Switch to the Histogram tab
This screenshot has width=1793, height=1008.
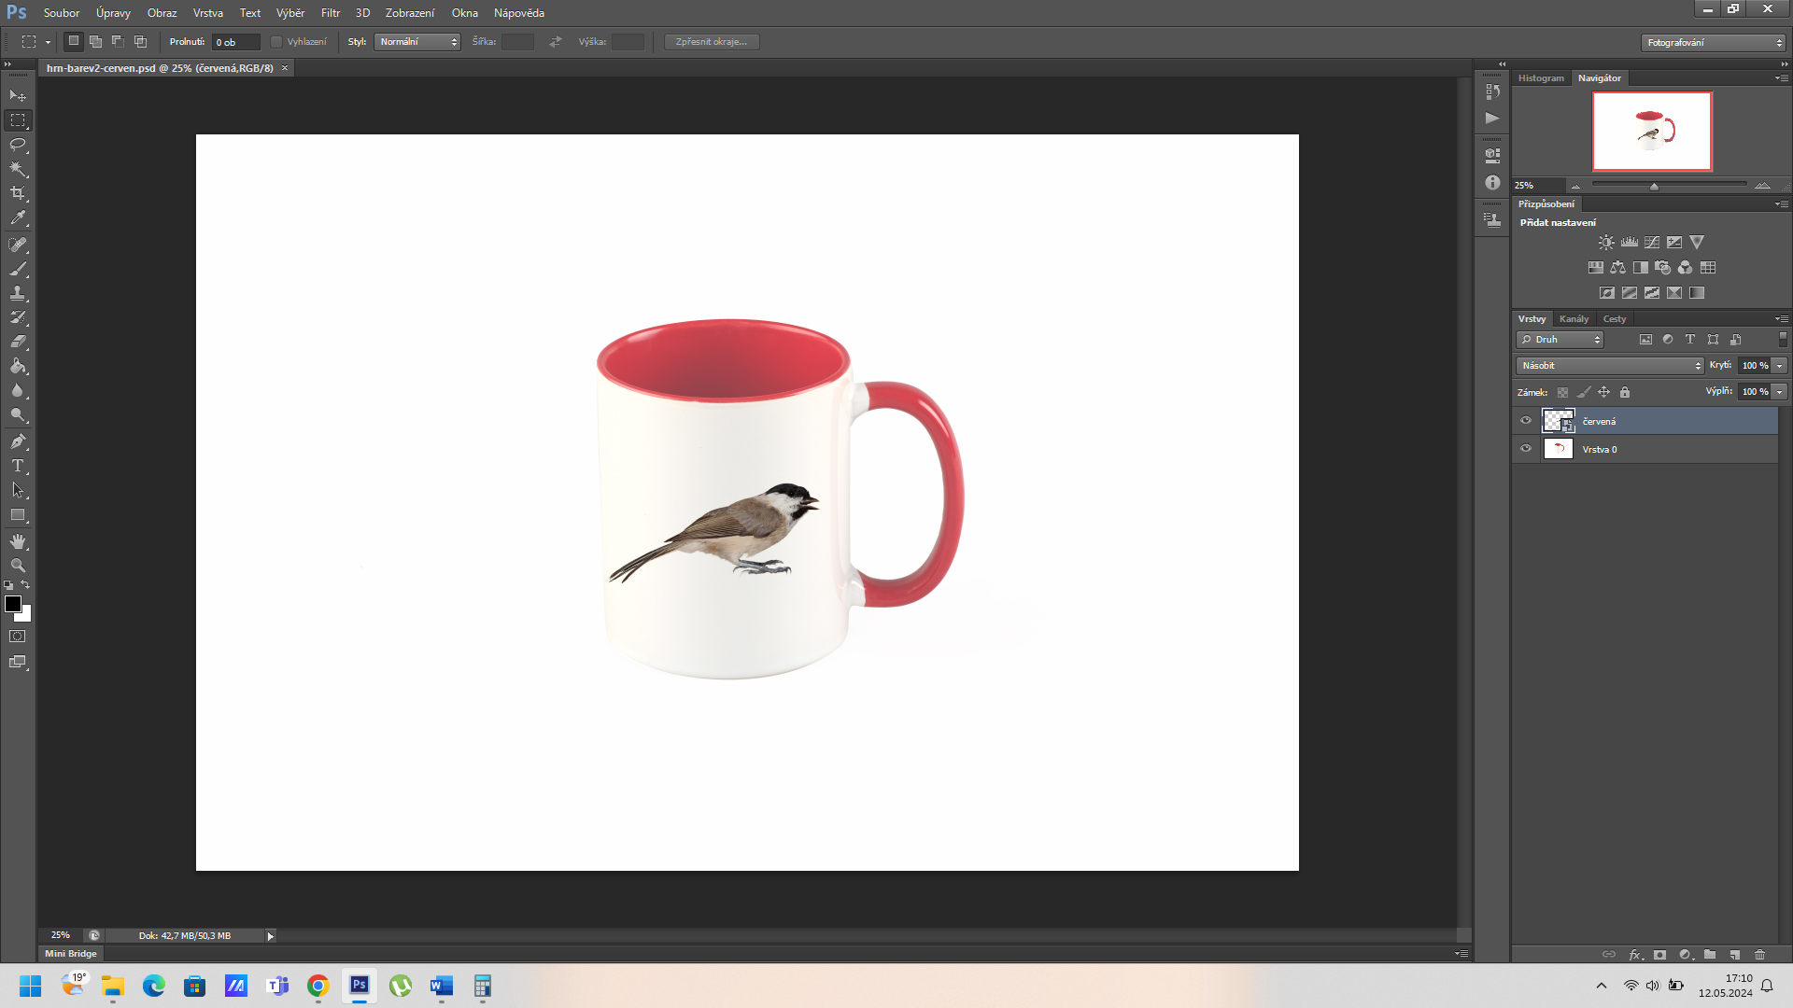[1541, 78]
